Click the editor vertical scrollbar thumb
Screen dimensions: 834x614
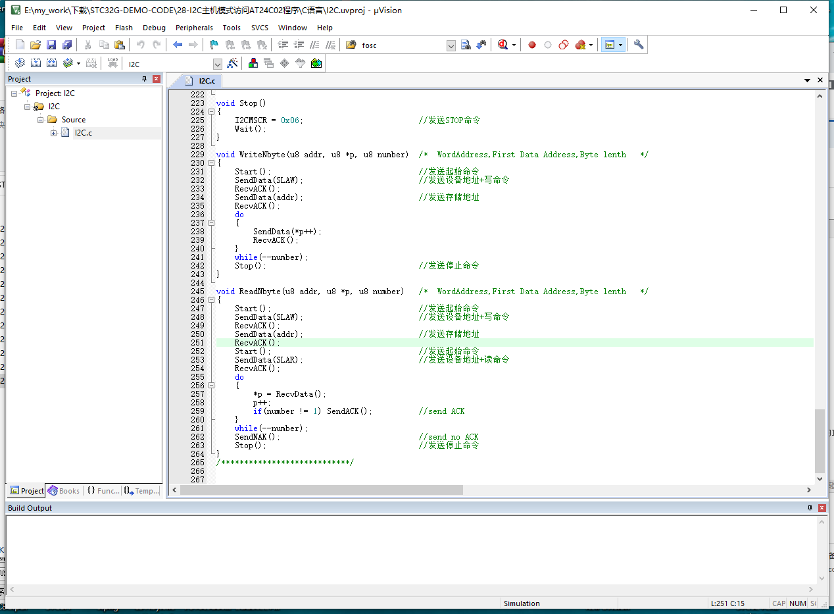[820, 441]
